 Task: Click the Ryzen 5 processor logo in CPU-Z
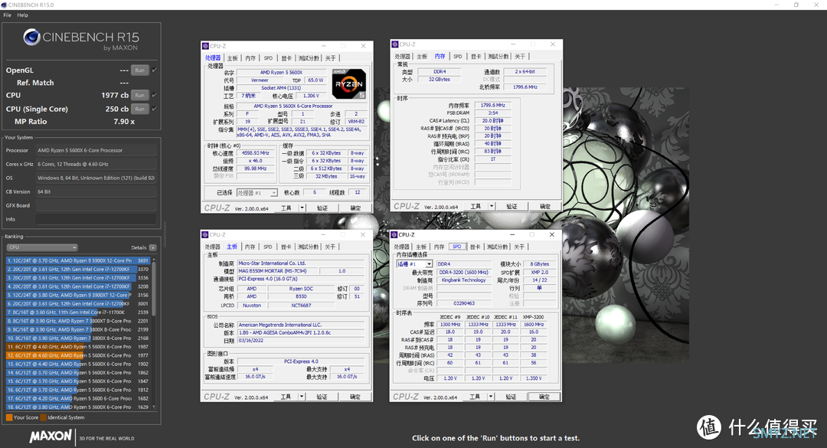[x=349, y=84]
